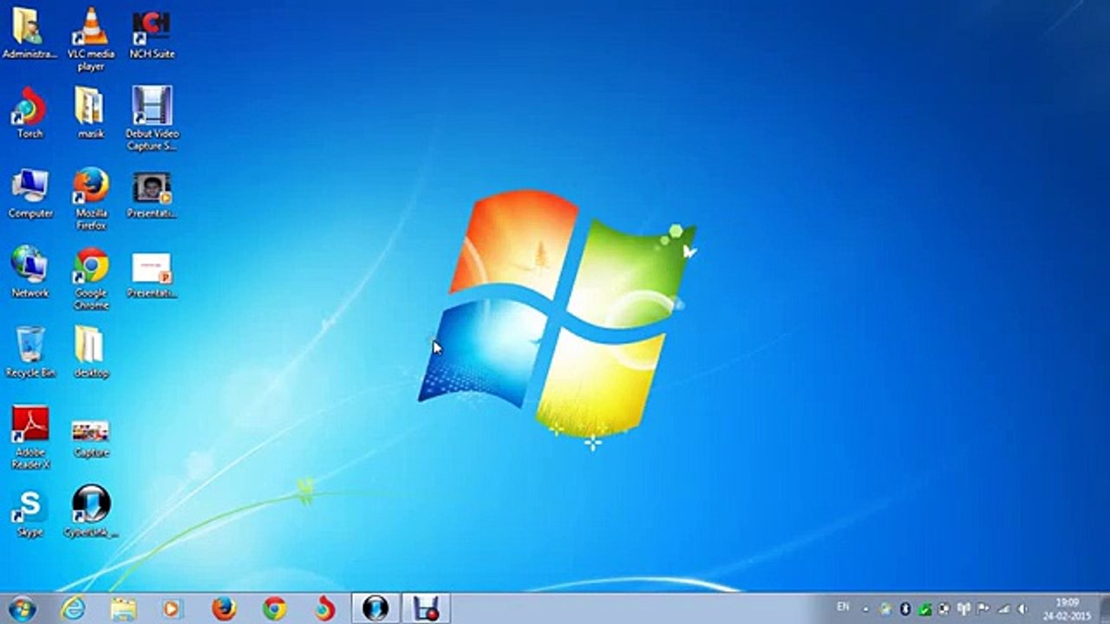Viewport: 1110px width, 624px height.
Task: Launch Firefox from the taskbar
Action: coord(224,608)
